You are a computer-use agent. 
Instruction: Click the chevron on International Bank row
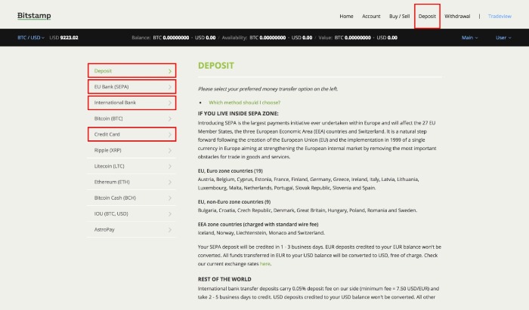pyautogui.click(x=170, y=103)
